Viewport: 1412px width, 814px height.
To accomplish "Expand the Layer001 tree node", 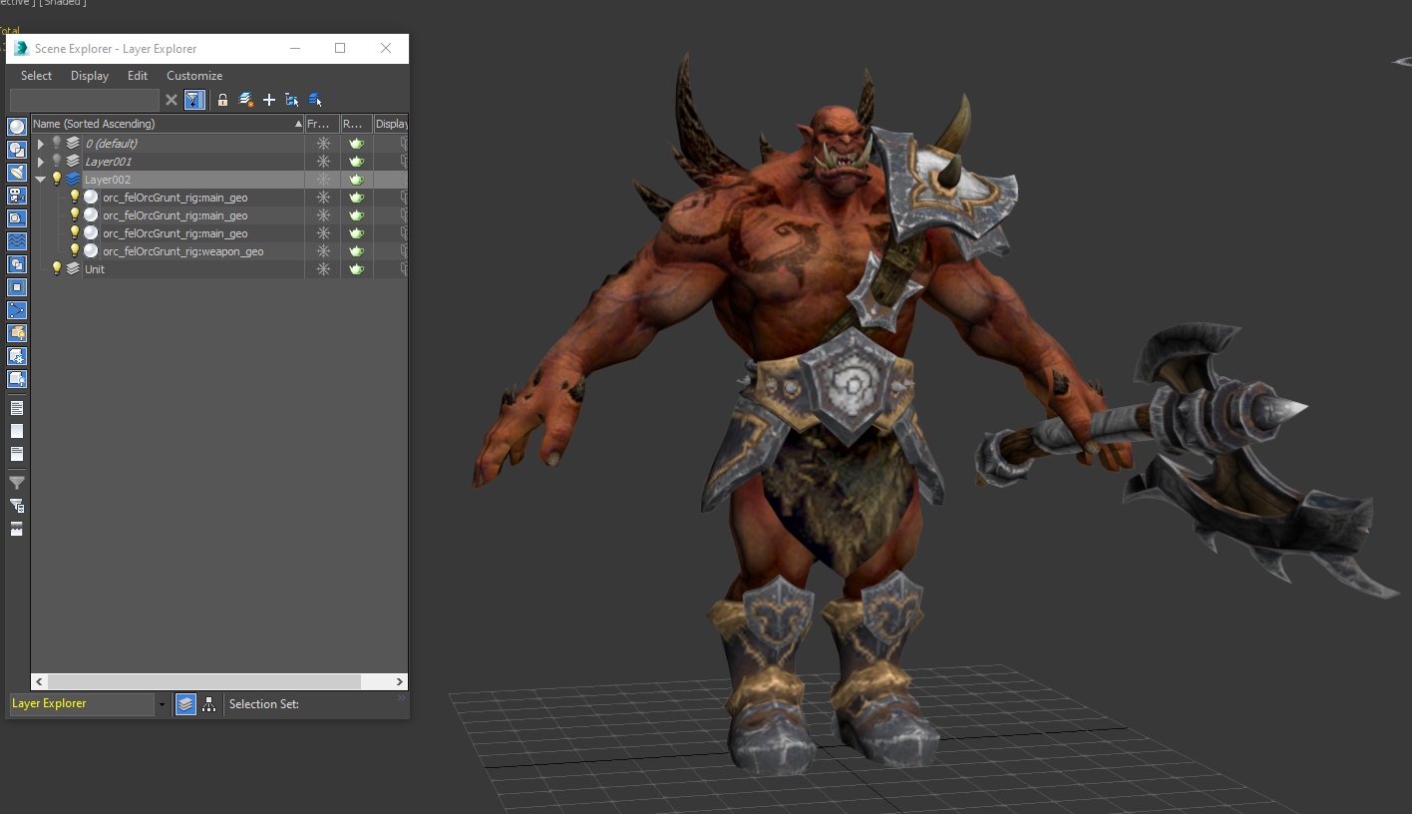I will (x=41, y=162).
